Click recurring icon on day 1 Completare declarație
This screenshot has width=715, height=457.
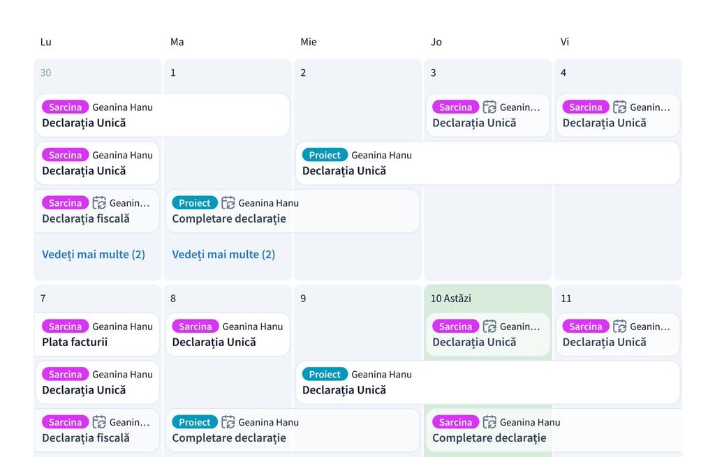point(228,203)
